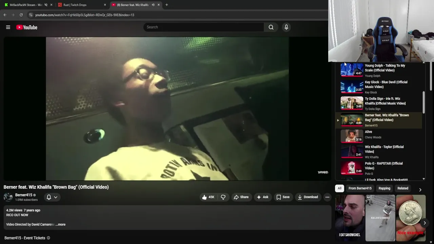This screenshot has height=244, width=434.
Task: Click the search magnifier button
Action: pyautogui.click(x=271, y=27)
